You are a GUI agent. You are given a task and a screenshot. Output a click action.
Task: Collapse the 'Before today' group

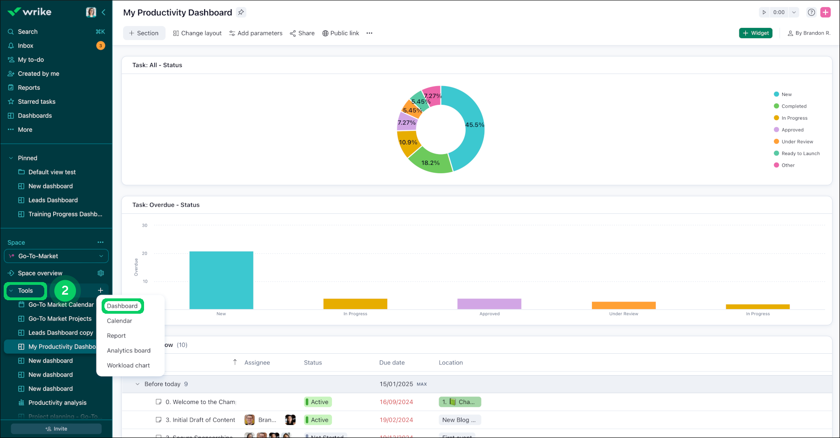click(x=137, y=384)
